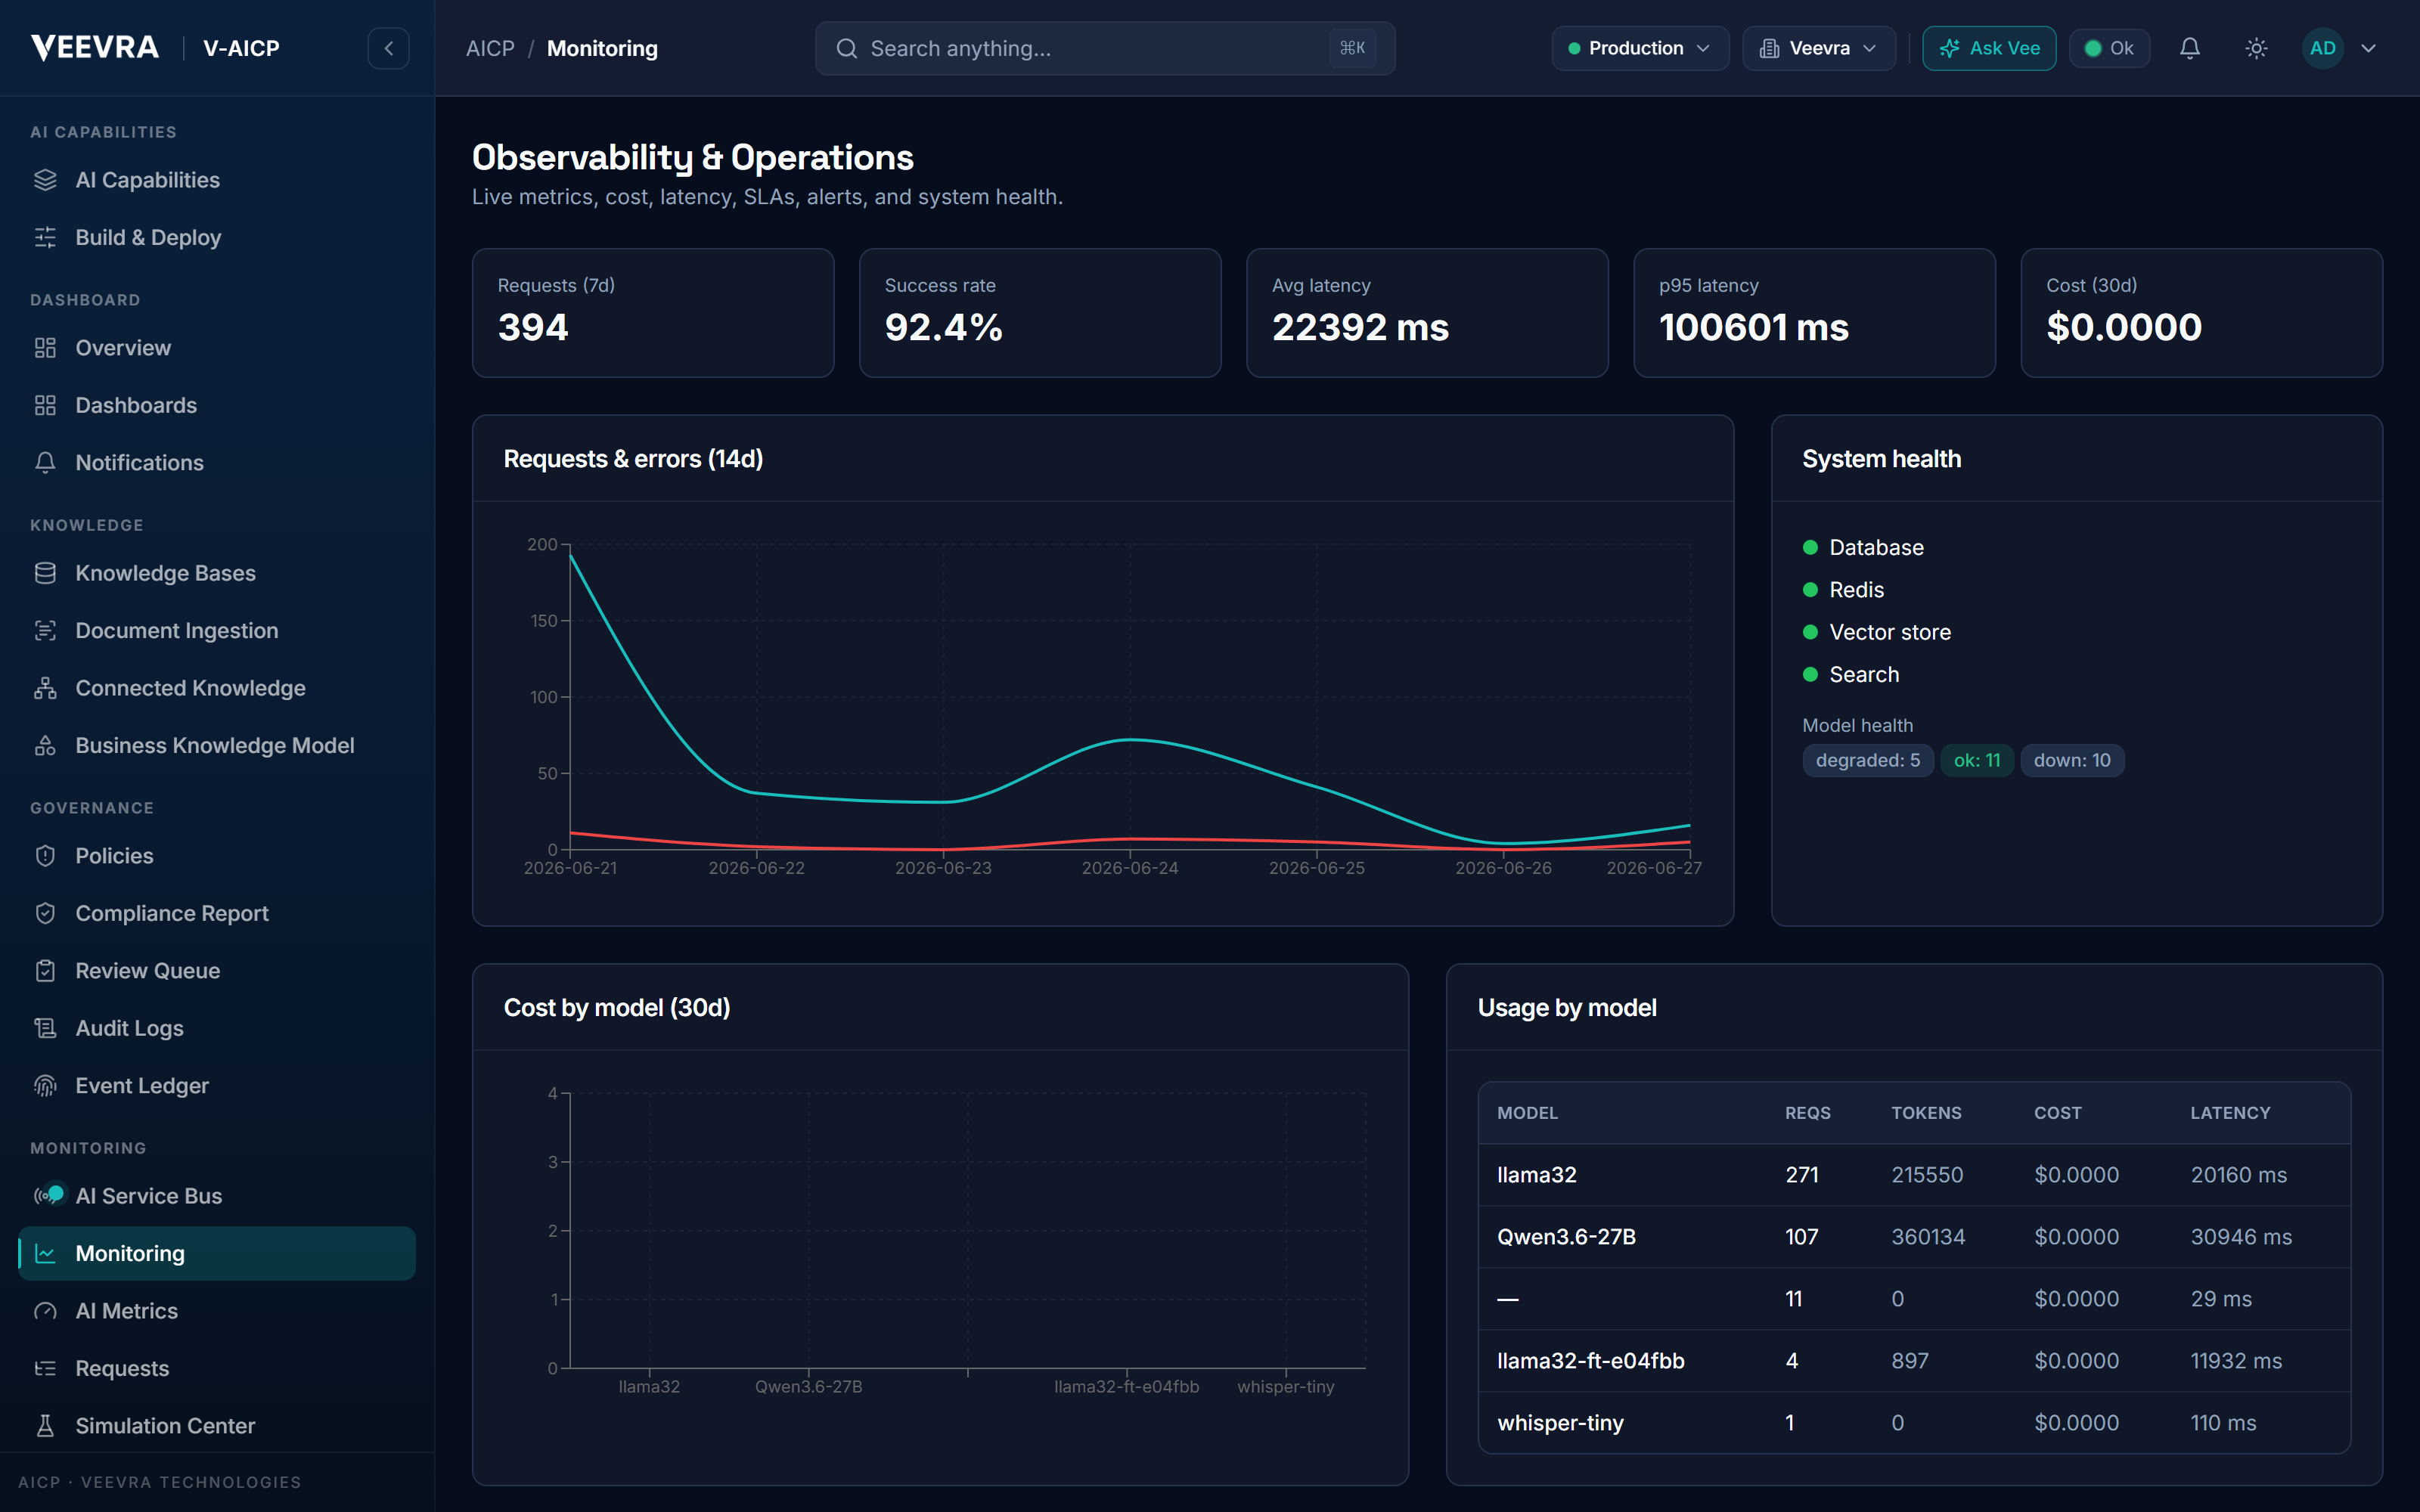Toggle light/dark theme sun icon
This screenshot has height=1512, width=2420.
(x=2256, y=48)
